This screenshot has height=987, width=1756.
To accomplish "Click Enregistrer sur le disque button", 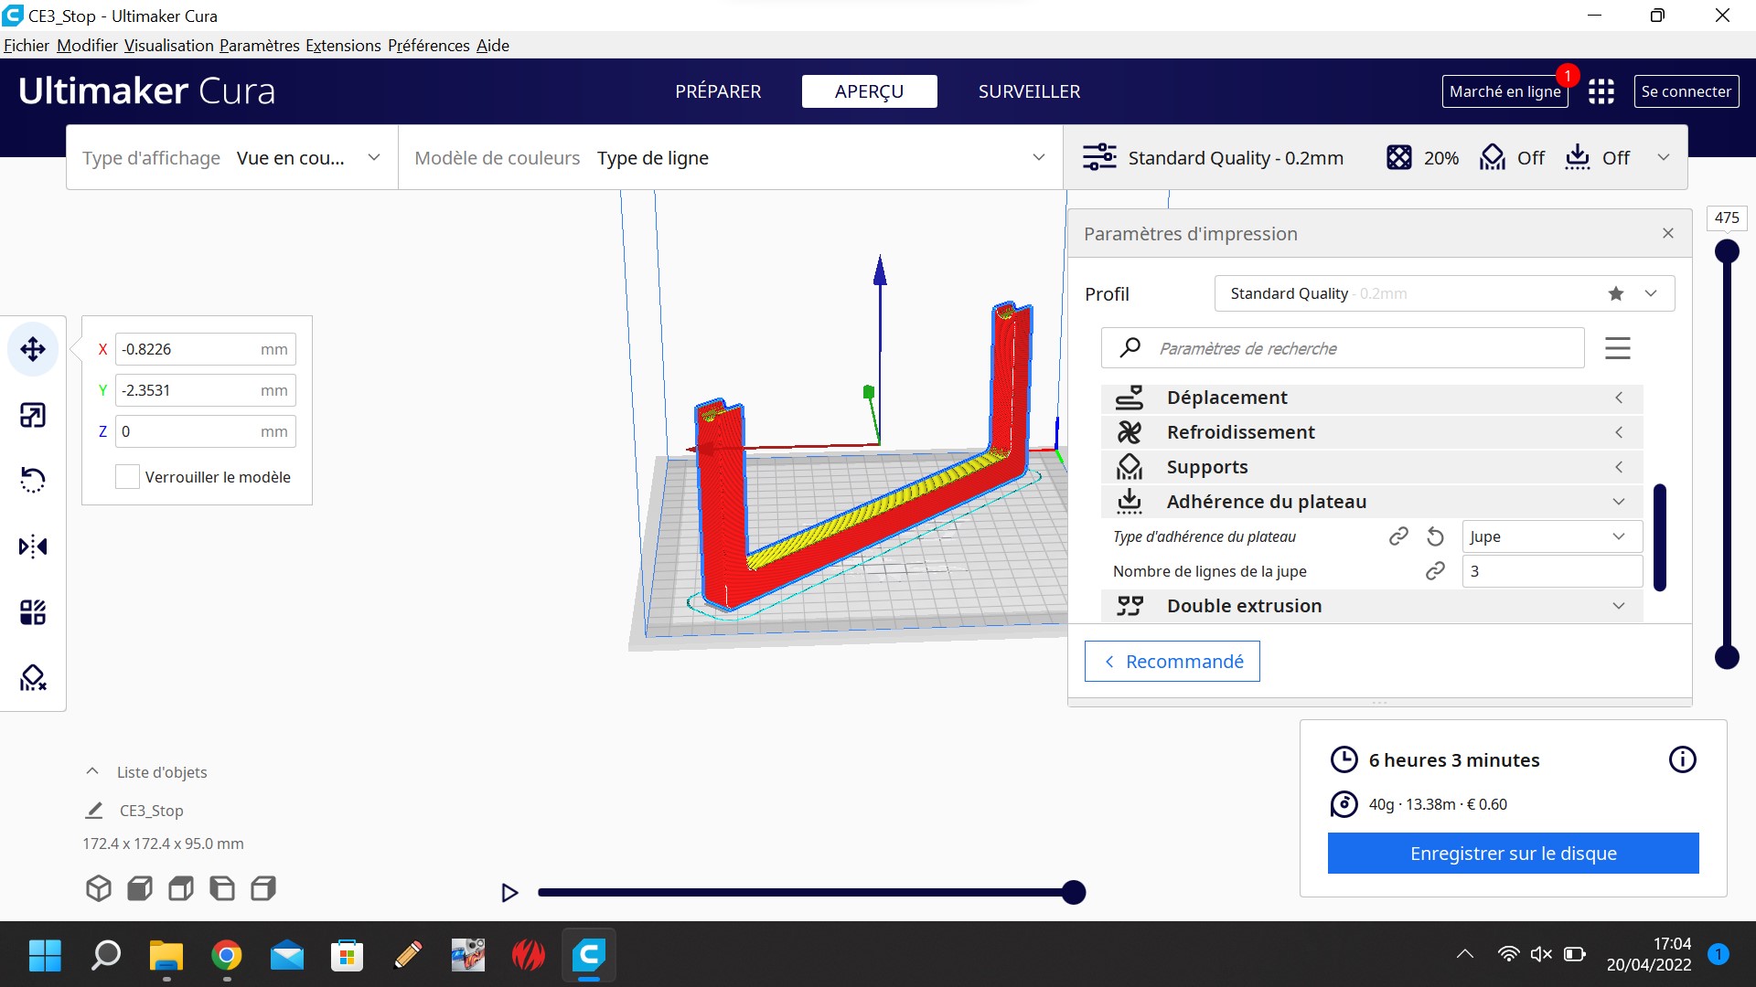I will pyautogui.click(x=1513, y=854).
